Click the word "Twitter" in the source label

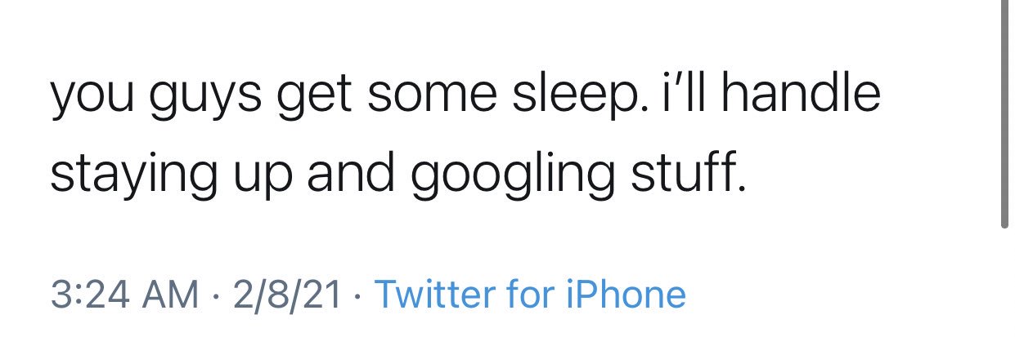427,295
